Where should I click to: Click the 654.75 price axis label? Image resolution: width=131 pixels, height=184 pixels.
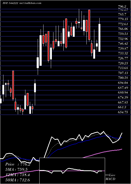(x=123, y=112)
